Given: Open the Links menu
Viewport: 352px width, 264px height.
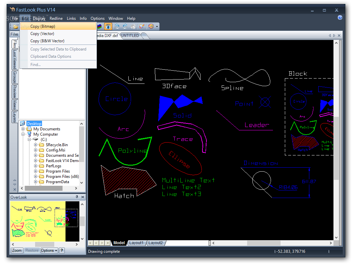Looking at the screenshot, I should point(71,18).
